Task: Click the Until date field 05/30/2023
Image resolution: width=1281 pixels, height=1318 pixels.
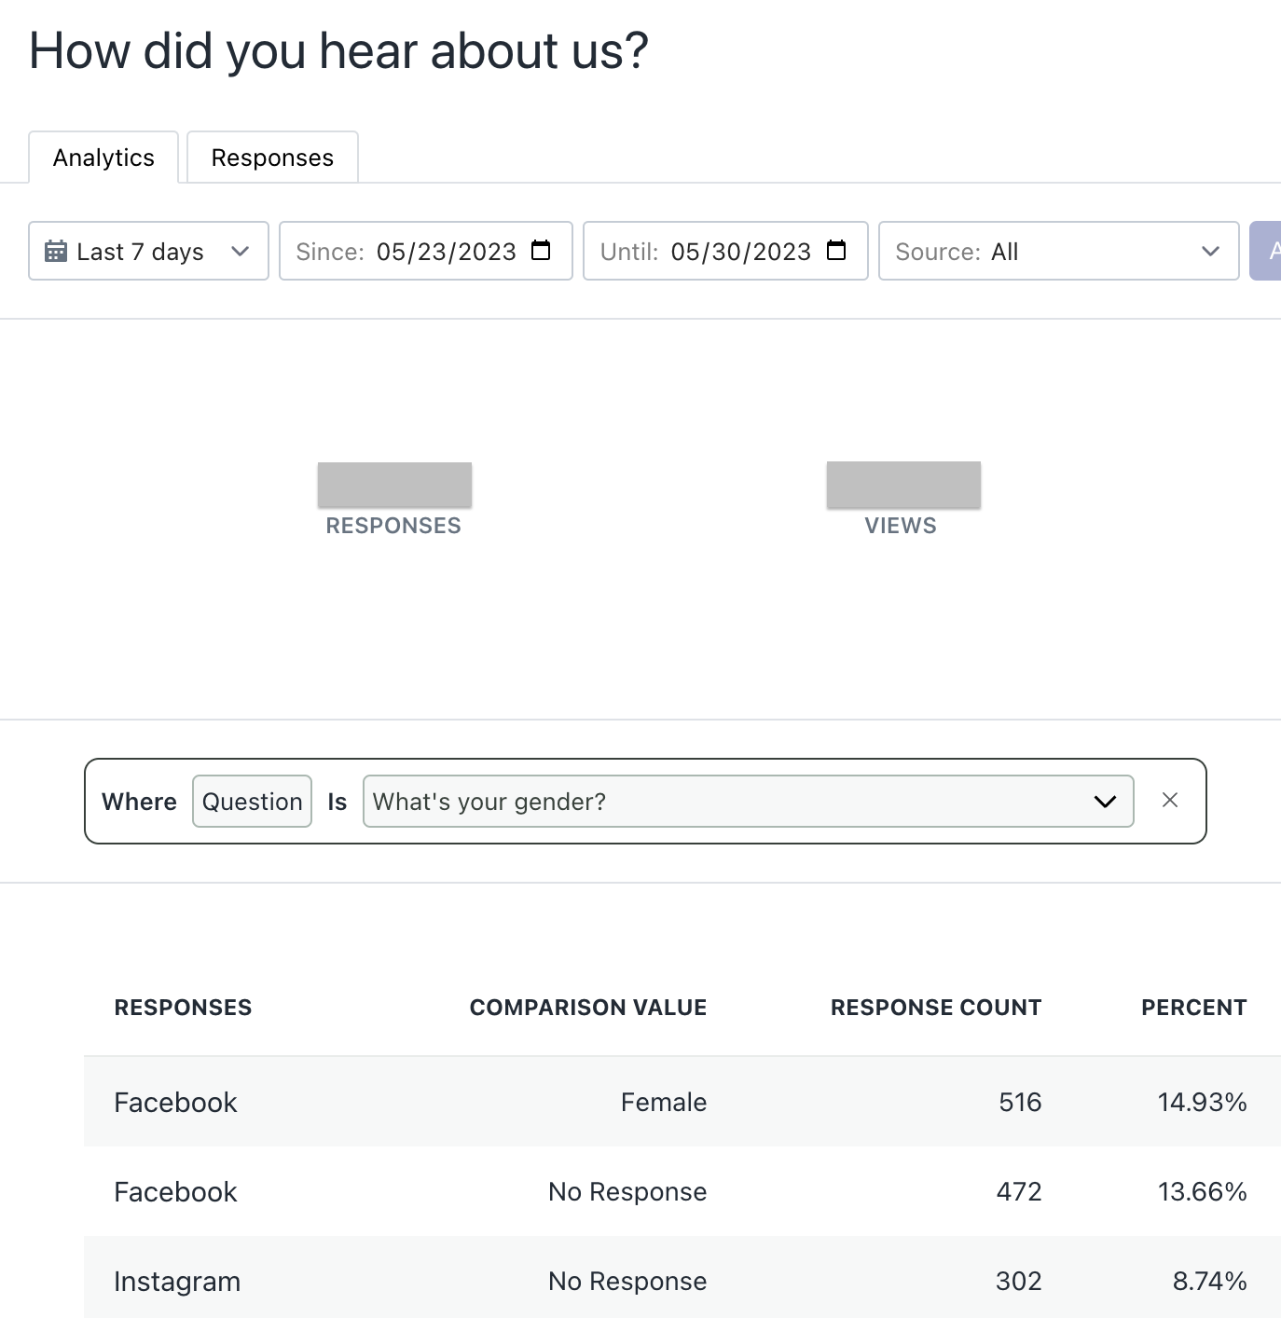Action: tap(740, 252)
